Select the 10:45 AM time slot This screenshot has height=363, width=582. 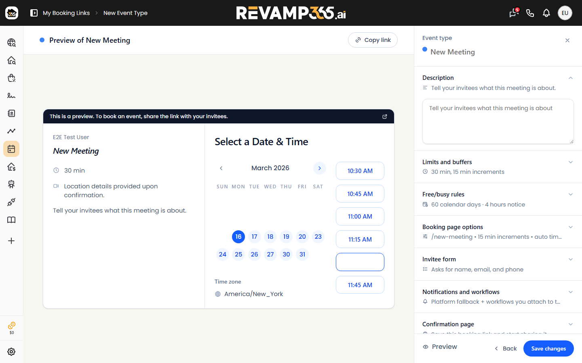(360, 194)
